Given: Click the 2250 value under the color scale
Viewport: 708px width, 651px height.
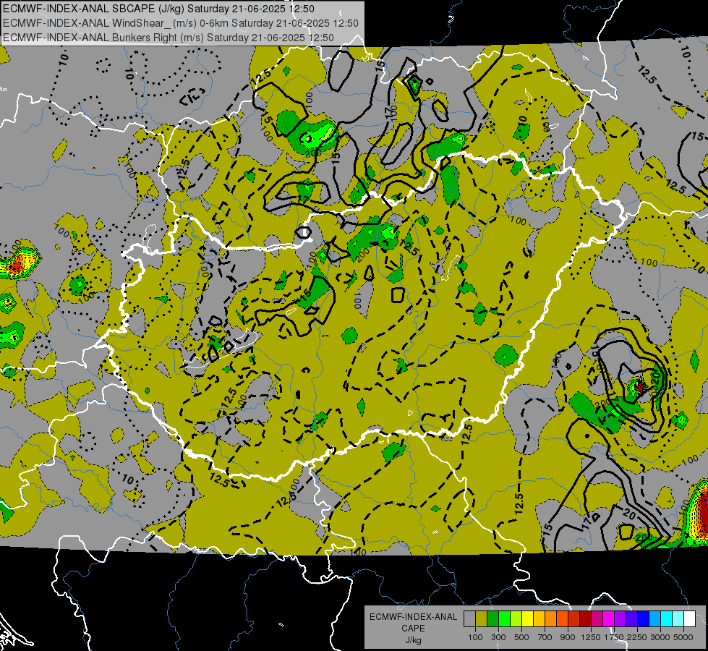Looking at the screenshot, I should [x=637, y=637].
